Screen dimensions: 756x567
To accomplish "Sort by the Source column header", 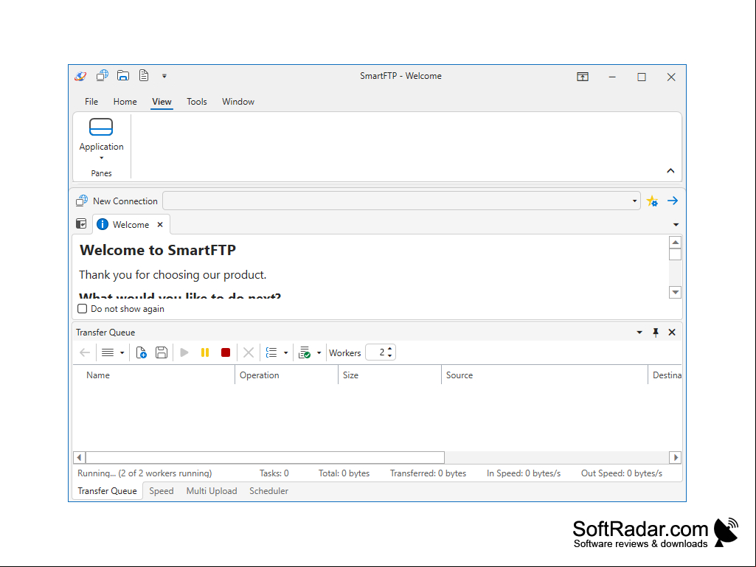I will [x=544, y=375].
